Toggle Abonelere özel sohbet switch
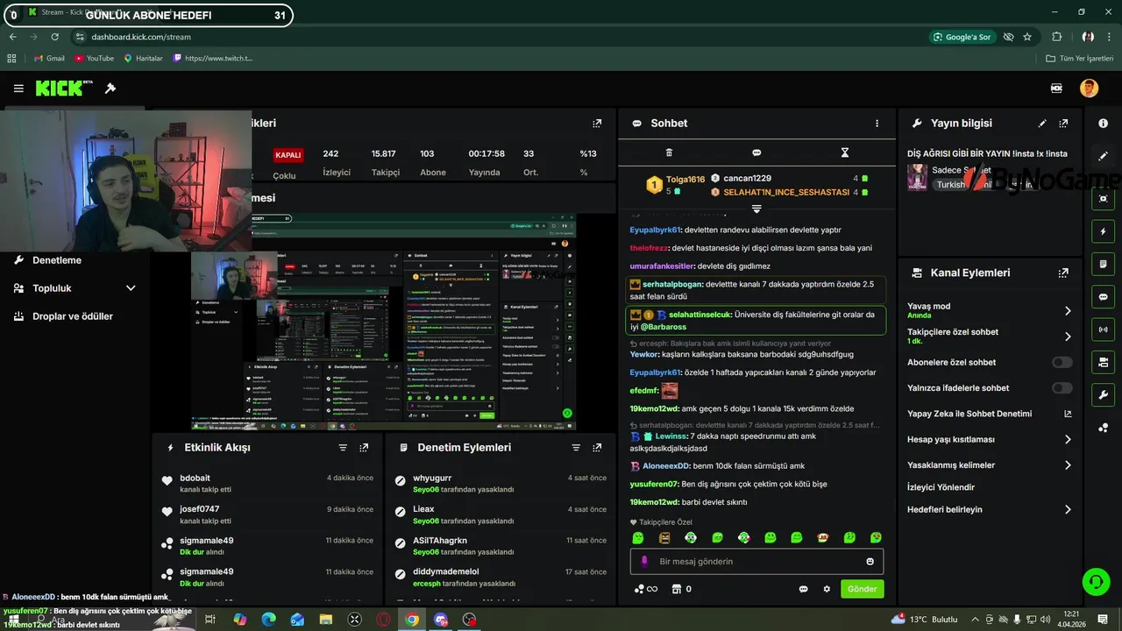Screen dimensions: 1122x631 pos(1062,362)
